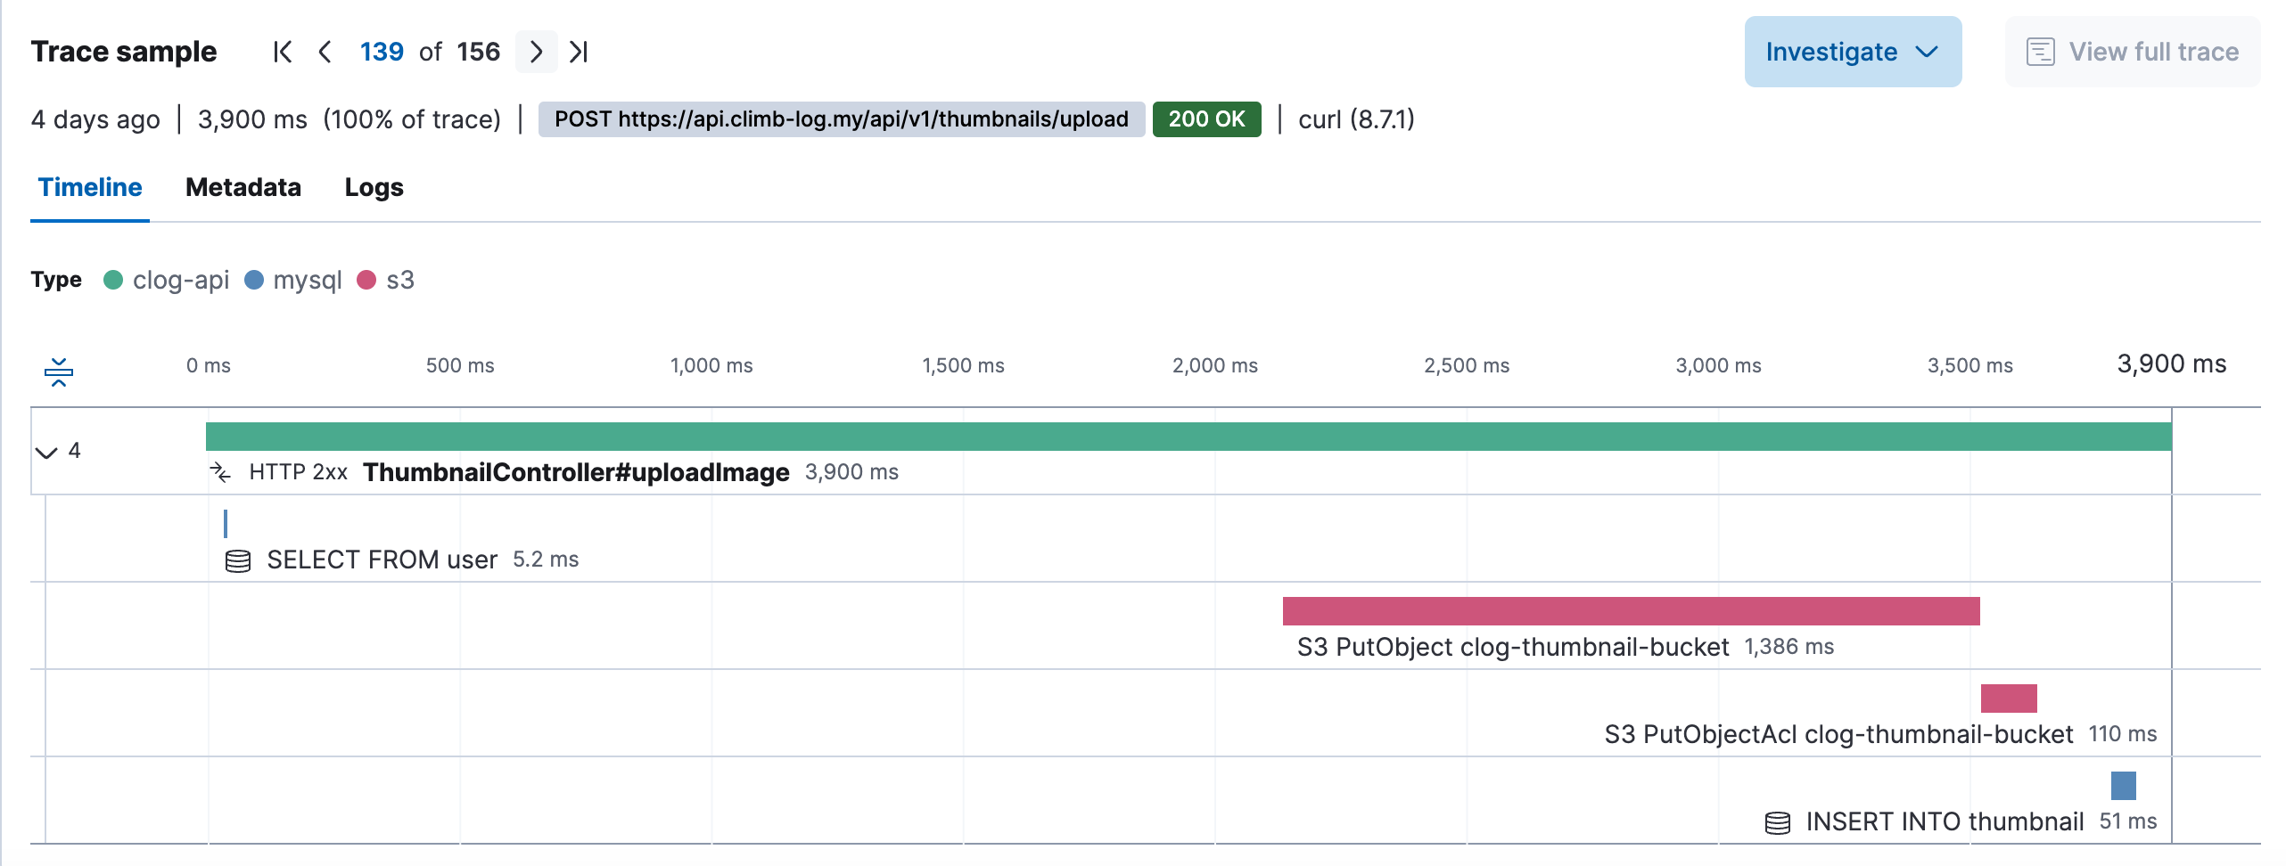Select the green ThumbnailController transaction bar
The width and height of the screenshot is (2286, 866).
(x=1188, y=437)
